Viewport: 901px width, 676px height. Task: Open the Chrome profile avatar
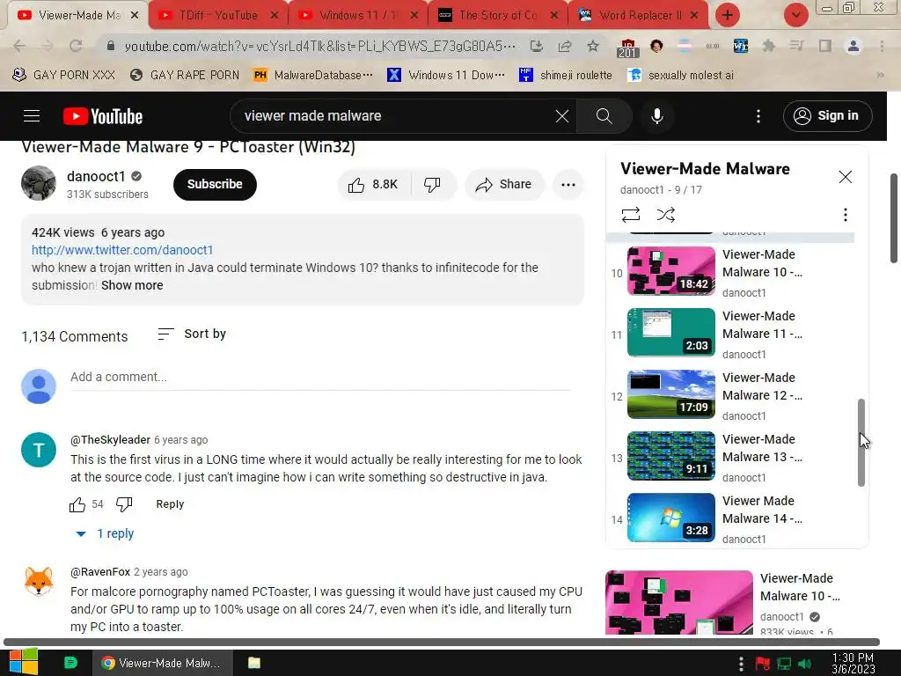(x=853, y=46)
